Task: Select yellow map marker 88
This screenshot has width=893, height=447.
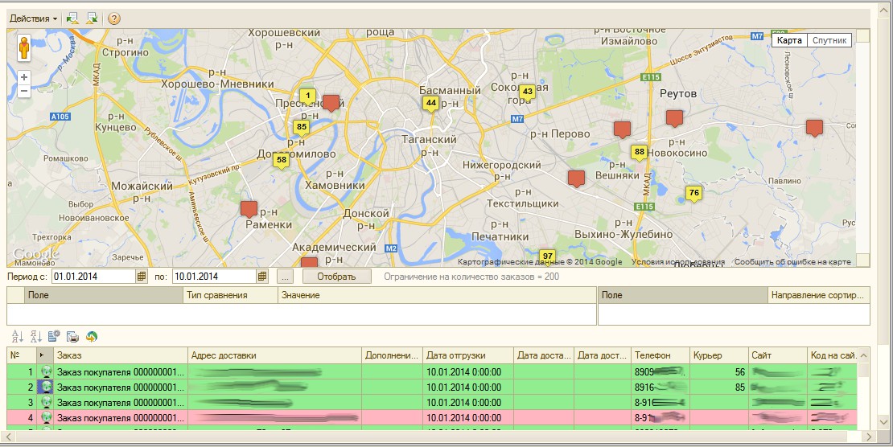Action: pyautogui.click(x=639, y=154)
